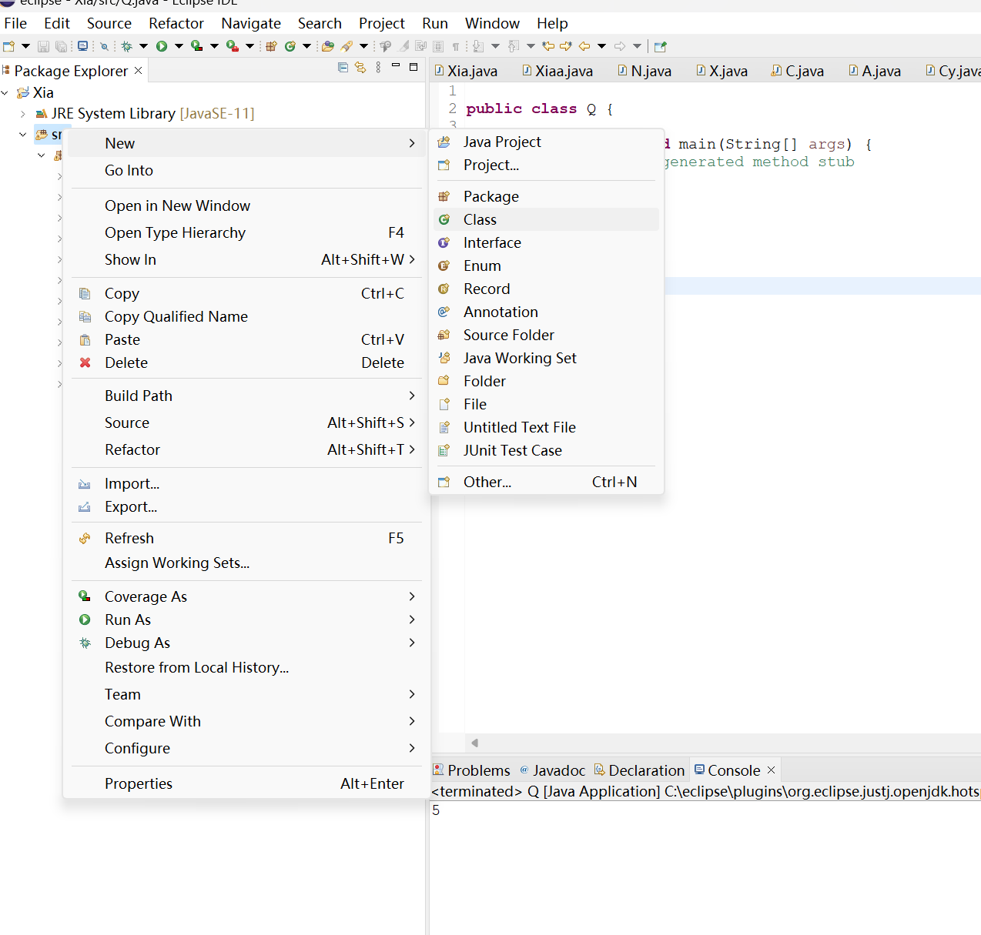Image resolution: width=981 pixels, height=935 pixels.
Task: Maximize the Package Explorer panel
Action: pos(413,68)
